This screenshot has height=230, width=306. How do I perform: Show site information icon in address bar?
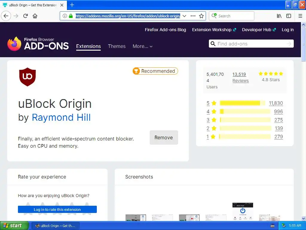[65, 16]
